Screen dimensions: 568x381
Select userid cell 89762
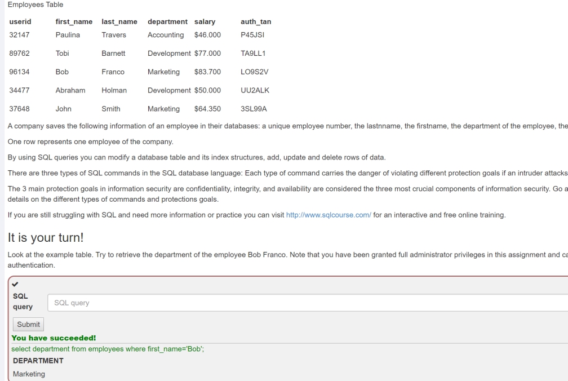20,53
